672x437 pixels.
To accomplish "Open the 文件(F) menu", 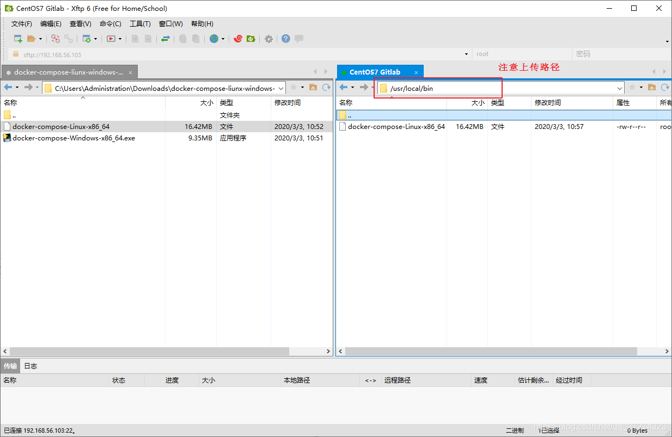I will 22,24.
